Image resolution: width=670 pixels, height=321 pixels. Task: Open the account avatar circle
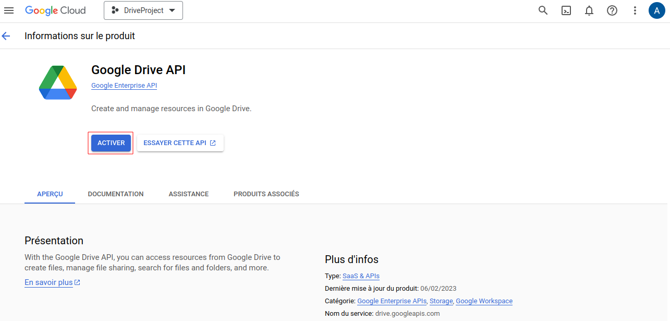pyautogui.click(x=656, y=10)
